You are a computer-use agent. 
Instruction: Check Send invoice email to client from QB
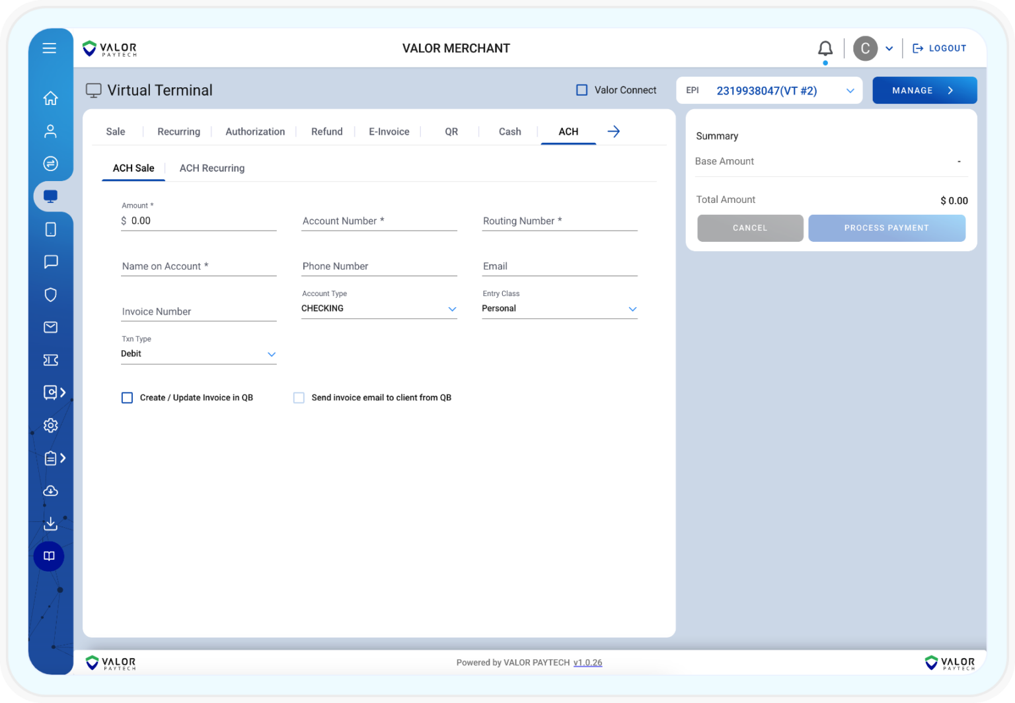[x=299, y=398]
